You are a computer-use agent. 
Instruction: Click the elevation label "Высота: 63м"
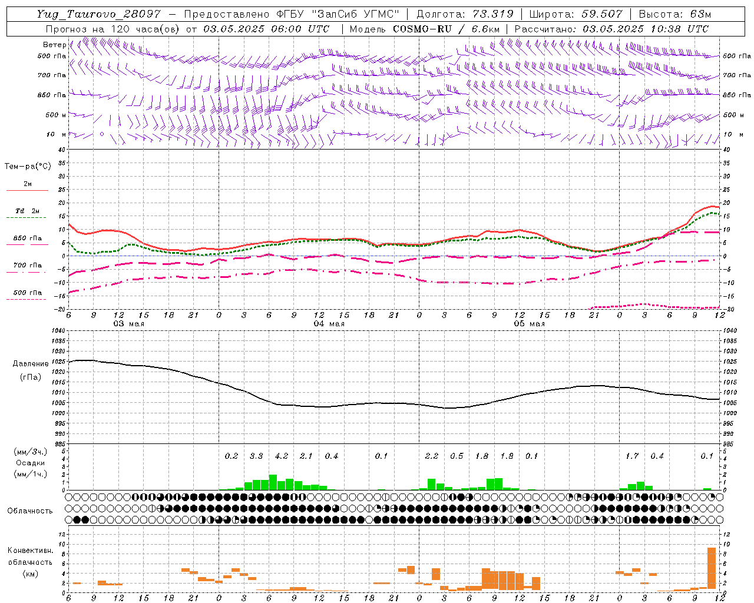pos(675,14)
